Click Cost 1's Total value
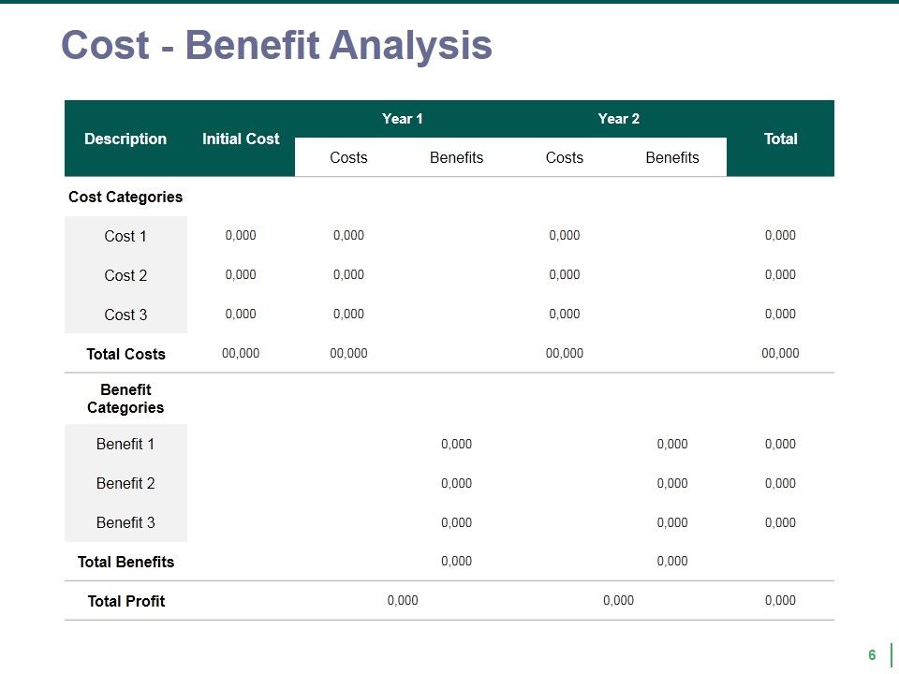 pos(780,236)
